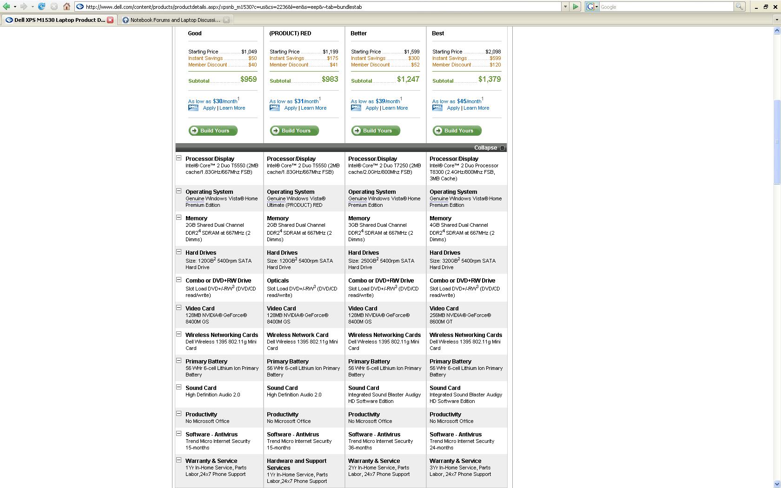Click As low as $45/month link
The image size is (781, 488).
tap(457, 101)
